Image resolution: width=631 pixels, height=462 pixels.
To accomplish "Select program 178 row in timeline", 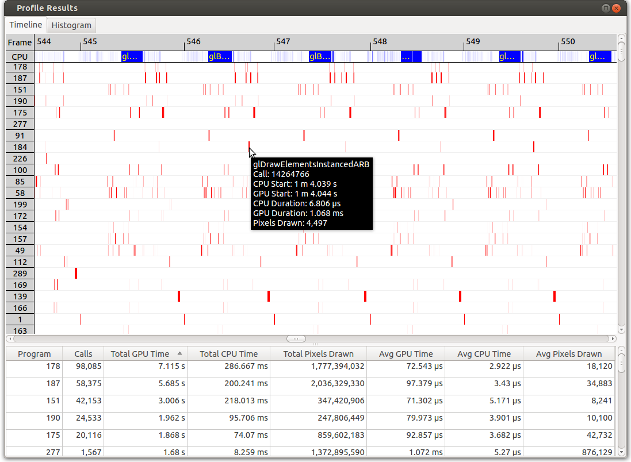I will (x=20, y=67).
